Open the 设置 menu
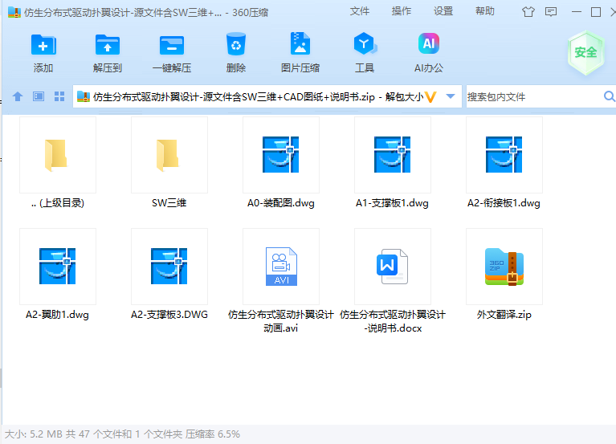Viewport: 616px width, 444px height. (x=443, y=11)
